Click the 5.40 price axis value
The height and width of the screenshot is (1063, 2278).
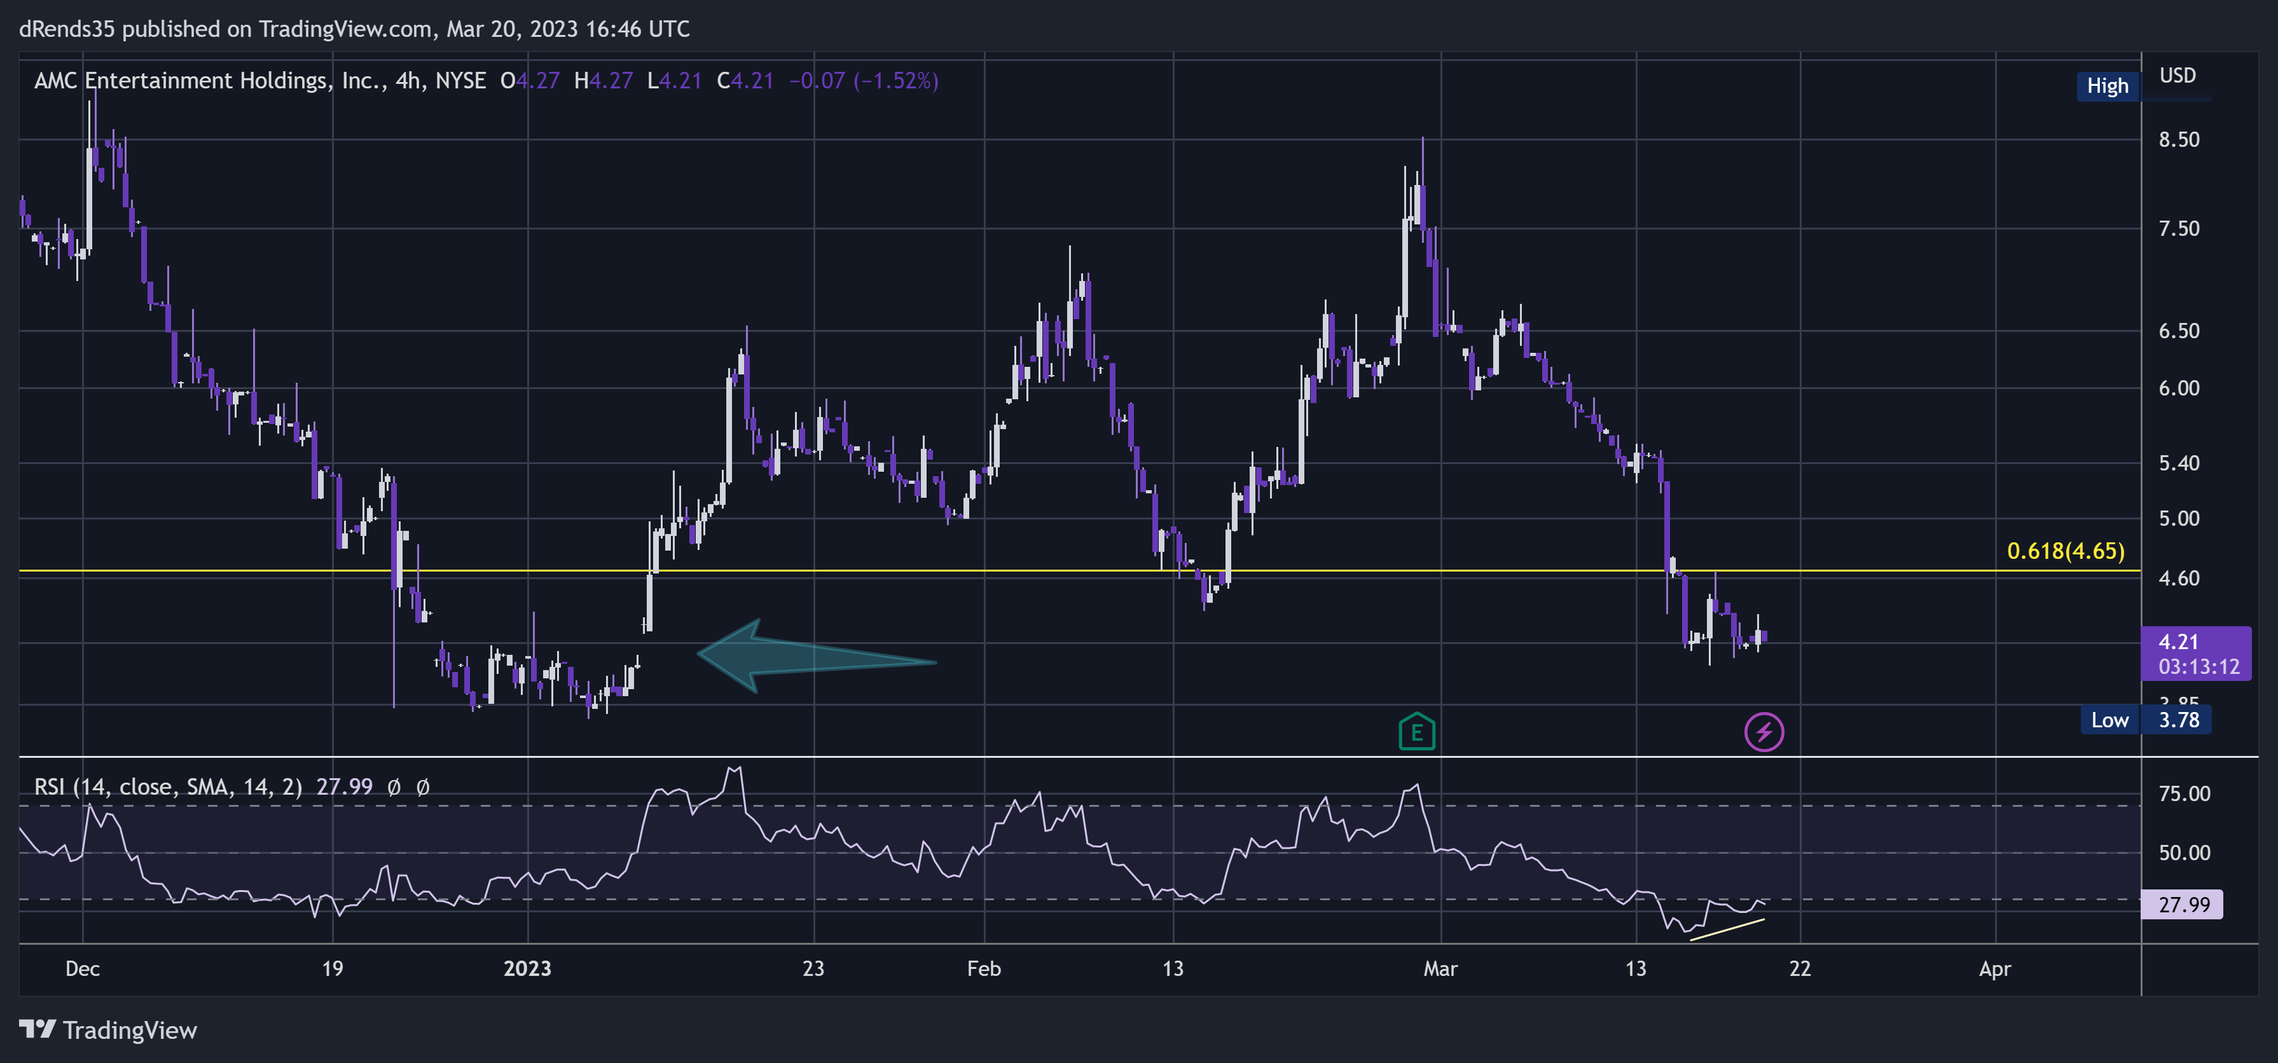(2179, 463)
